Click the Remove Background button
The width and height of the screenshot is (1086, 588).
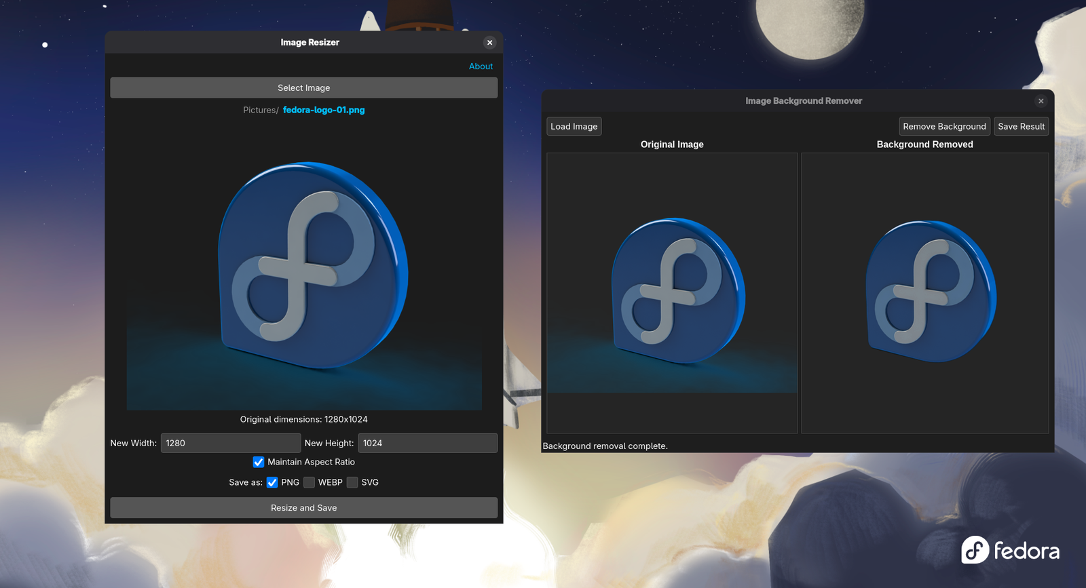[x=944, y=126]
